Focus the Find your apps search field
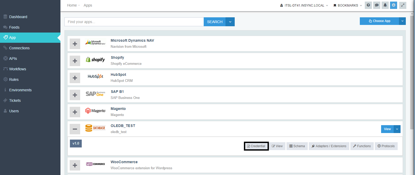The image size is (415, 175). click(134, 22)
